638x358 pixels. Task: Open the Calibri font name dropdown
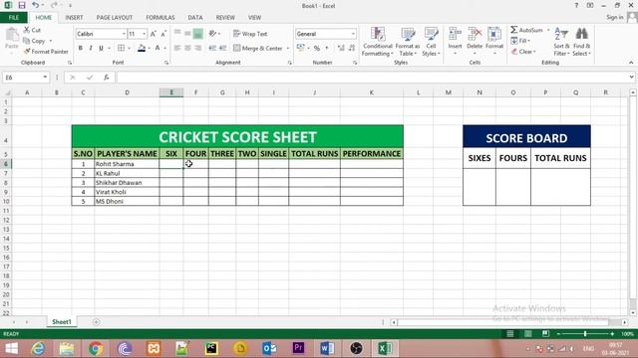pyautogui.click(x=124, y=34)
